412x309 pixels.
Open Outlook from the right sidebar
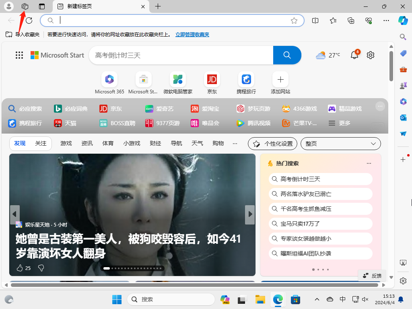pos(403,117)
